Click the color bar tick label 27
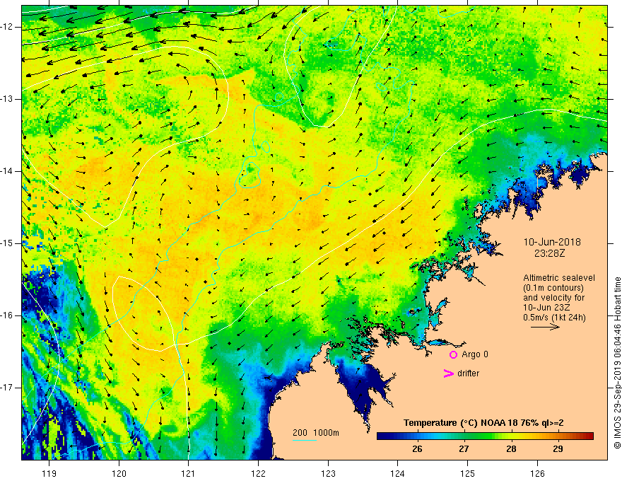 464,449
